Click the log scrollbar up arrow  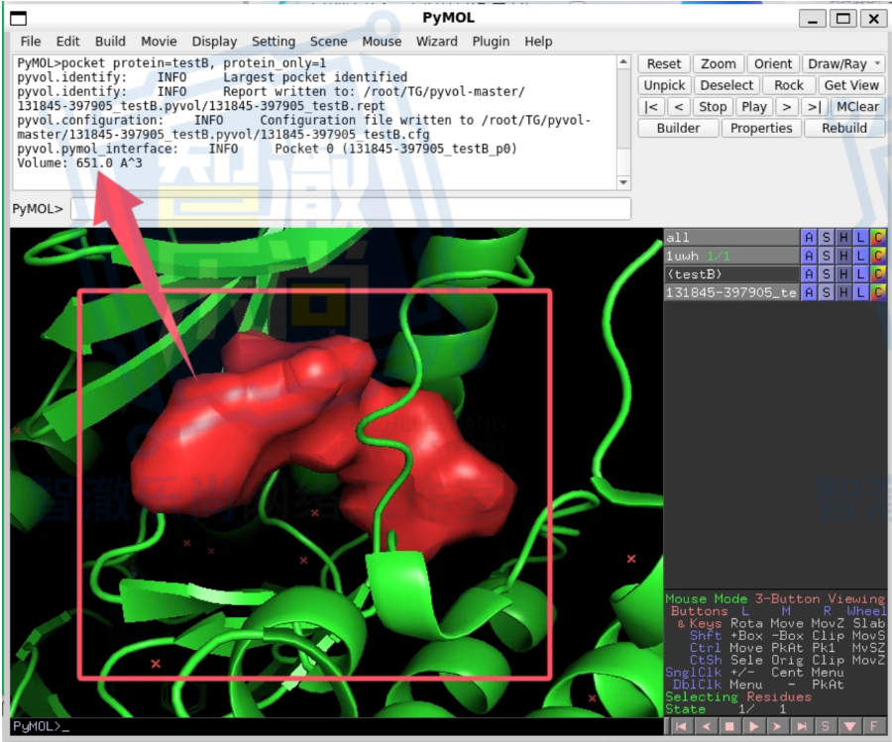(623, 61)
